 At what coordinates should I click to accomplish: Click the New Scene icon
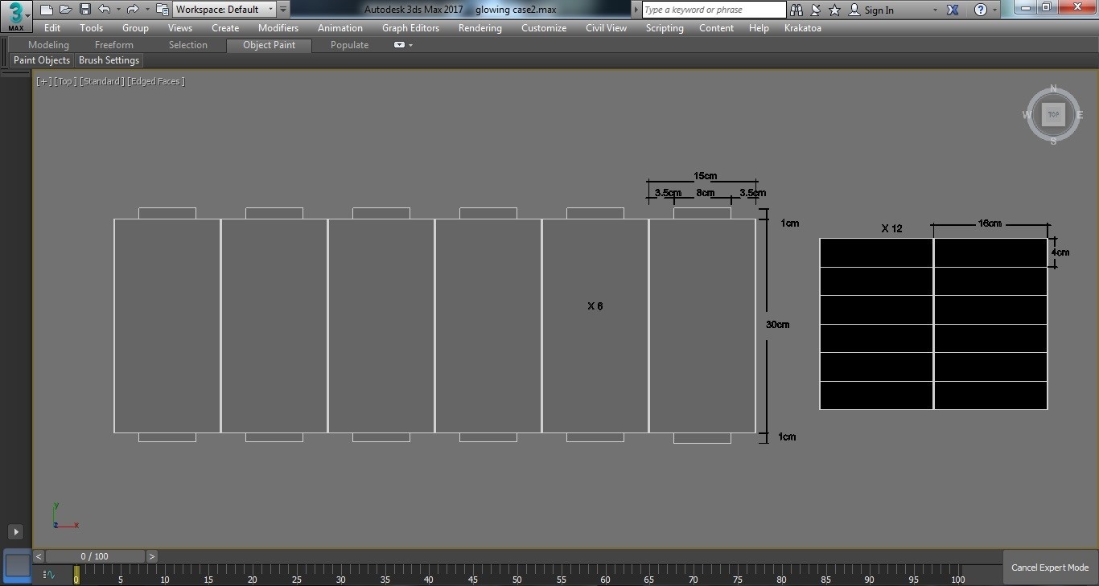click(46, 10)
